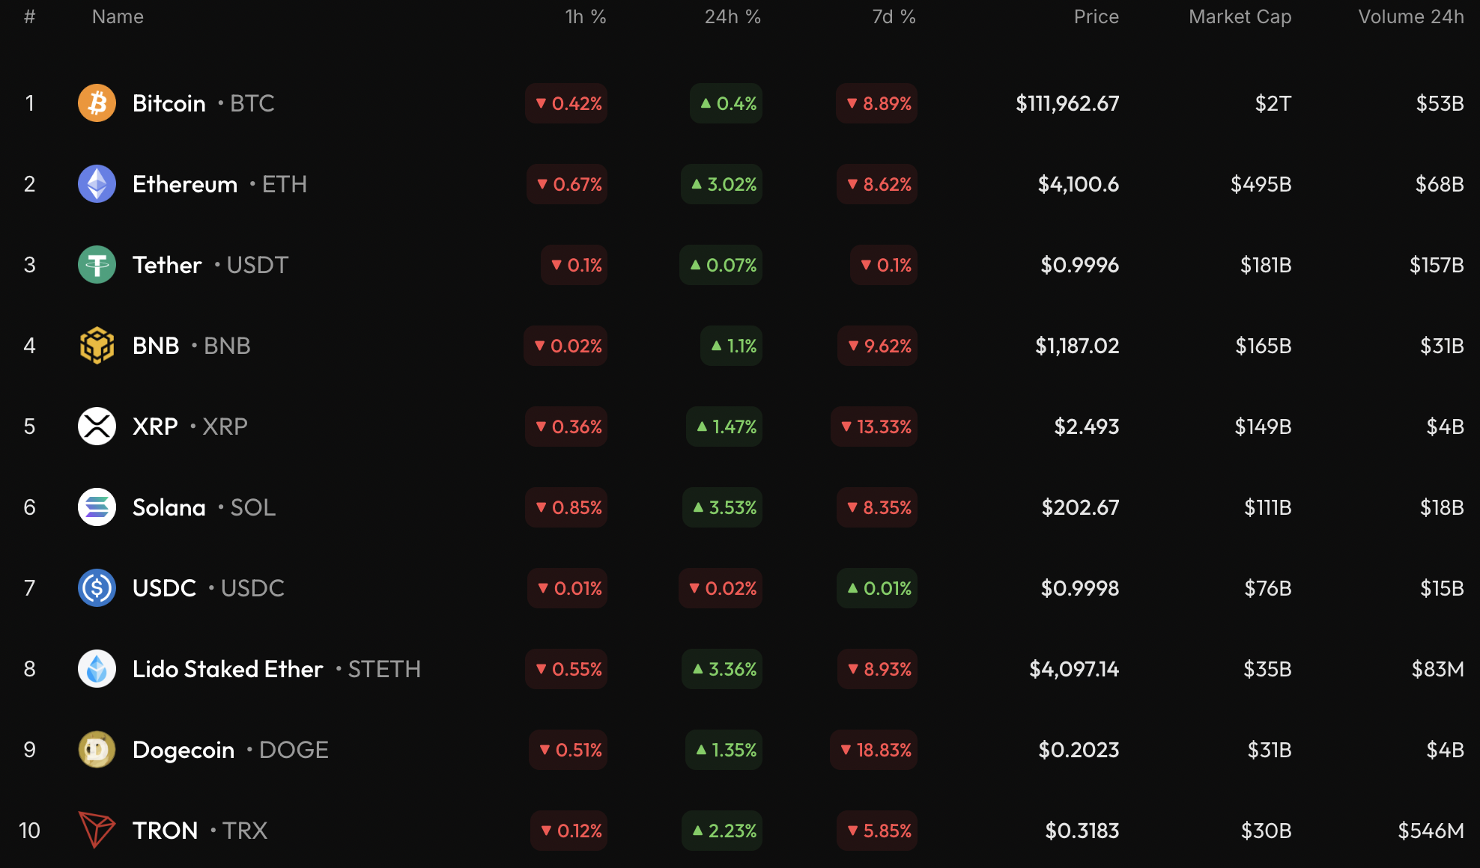1480x868 pixels.
Task: Click the Bitcoin orange logo icon
Action: (x=97, y=103)
